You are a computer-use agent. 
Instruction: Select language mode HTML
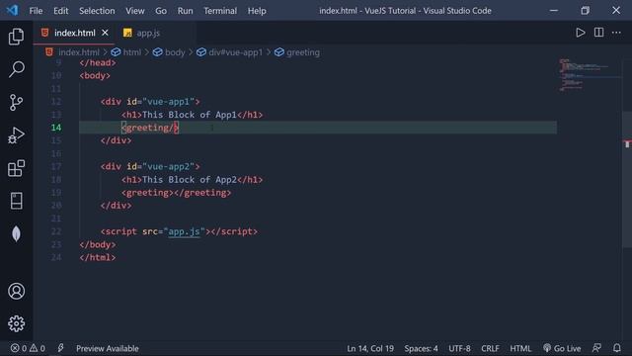click(520, 348)
